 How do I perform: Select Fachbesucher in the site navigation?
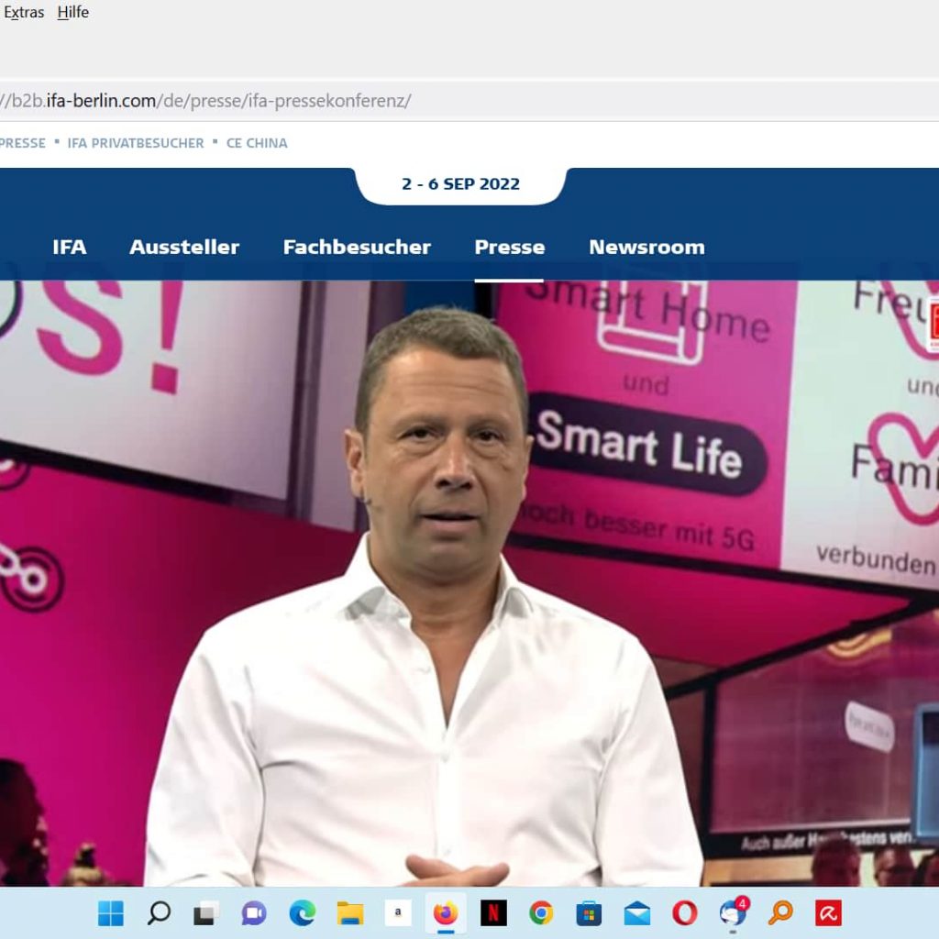coord(357,247)
